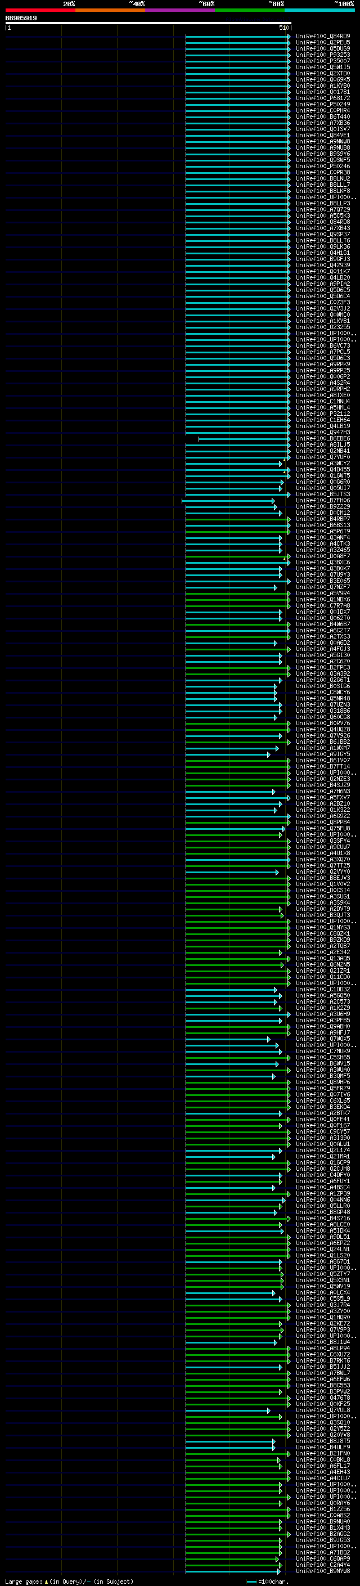
Task: Click the green ~80% identity color segment
Action: 250,10
